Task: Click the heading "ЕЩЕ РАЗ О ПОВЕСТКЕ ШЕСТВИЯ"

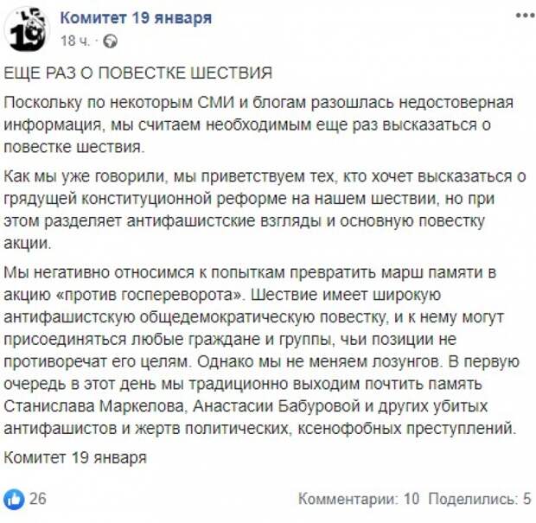Action: click(138, 73)
